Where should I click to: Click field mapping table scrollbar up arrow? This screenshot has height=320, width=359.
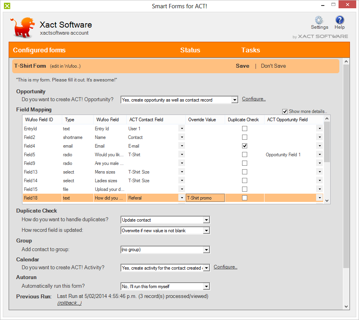pos(327,118)
